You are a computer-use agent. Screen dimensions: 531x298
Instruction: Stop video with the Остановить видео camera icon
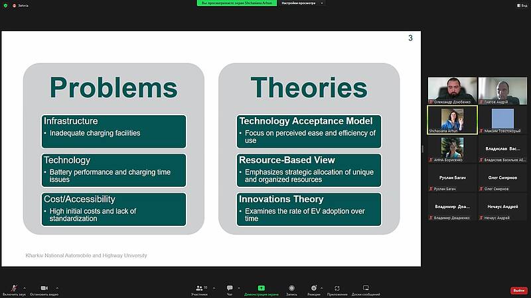click(x=44, y=289)
